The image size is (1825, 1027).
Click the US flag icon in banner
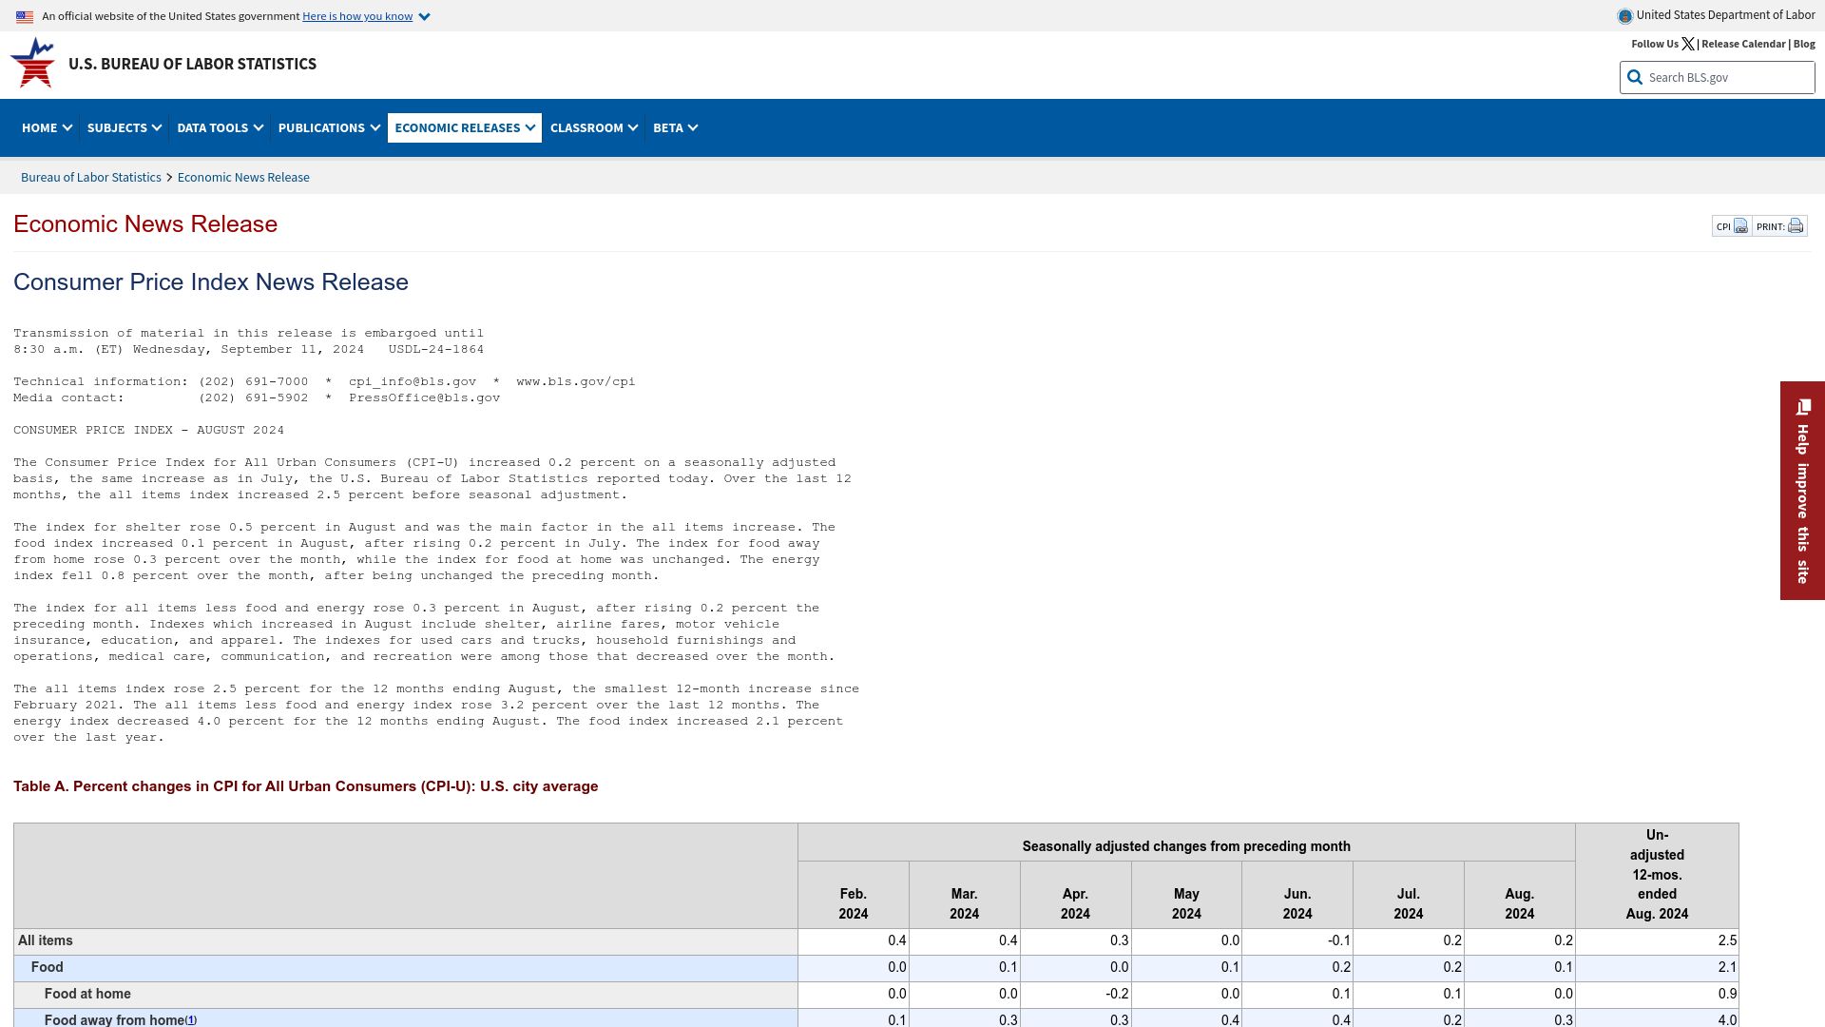click(25, 16)
